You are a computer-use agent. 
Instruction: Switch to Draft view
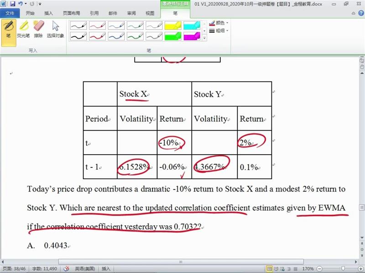pyautogui.click(x=295, y=269)
